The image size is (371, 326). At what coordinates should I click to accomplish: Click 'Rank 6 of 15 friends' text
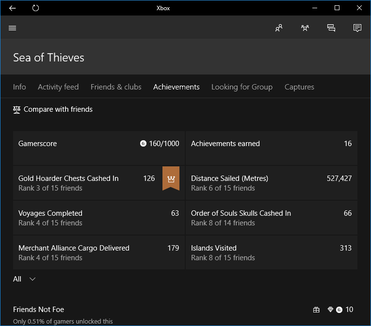223,188
